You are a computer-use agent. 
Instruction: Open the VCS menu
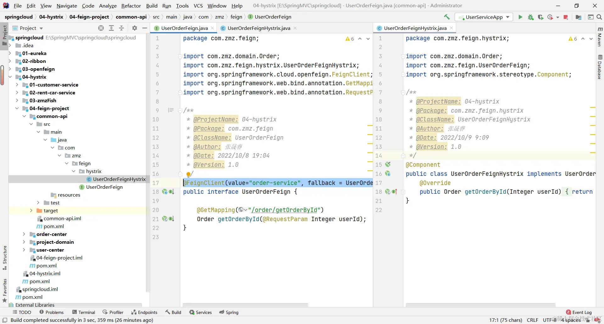[198, 6]
